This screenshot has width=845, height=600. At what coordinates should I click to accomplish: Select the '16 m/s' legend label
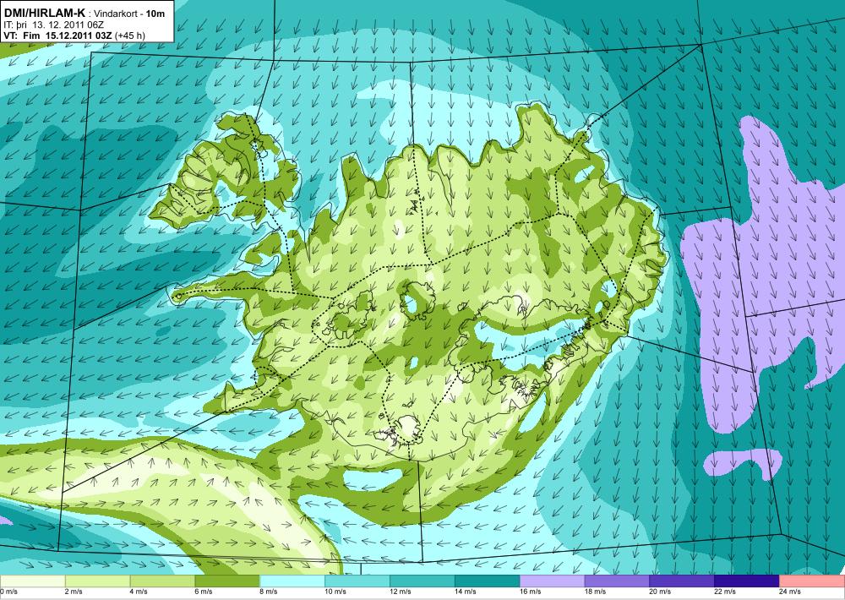[531, 592]
